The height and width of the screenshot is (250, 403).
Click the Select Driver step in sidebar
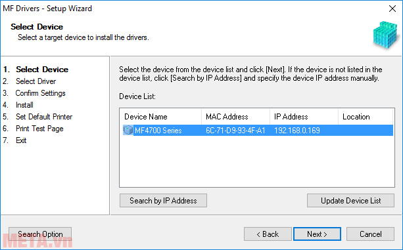(36, 81)
